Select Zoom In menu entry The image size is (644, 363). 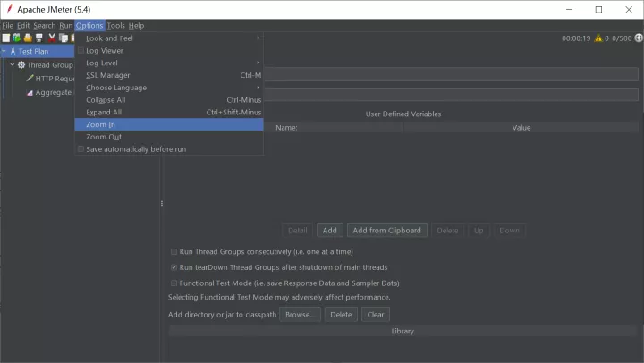pyautogui.click(x=169, y=124)
